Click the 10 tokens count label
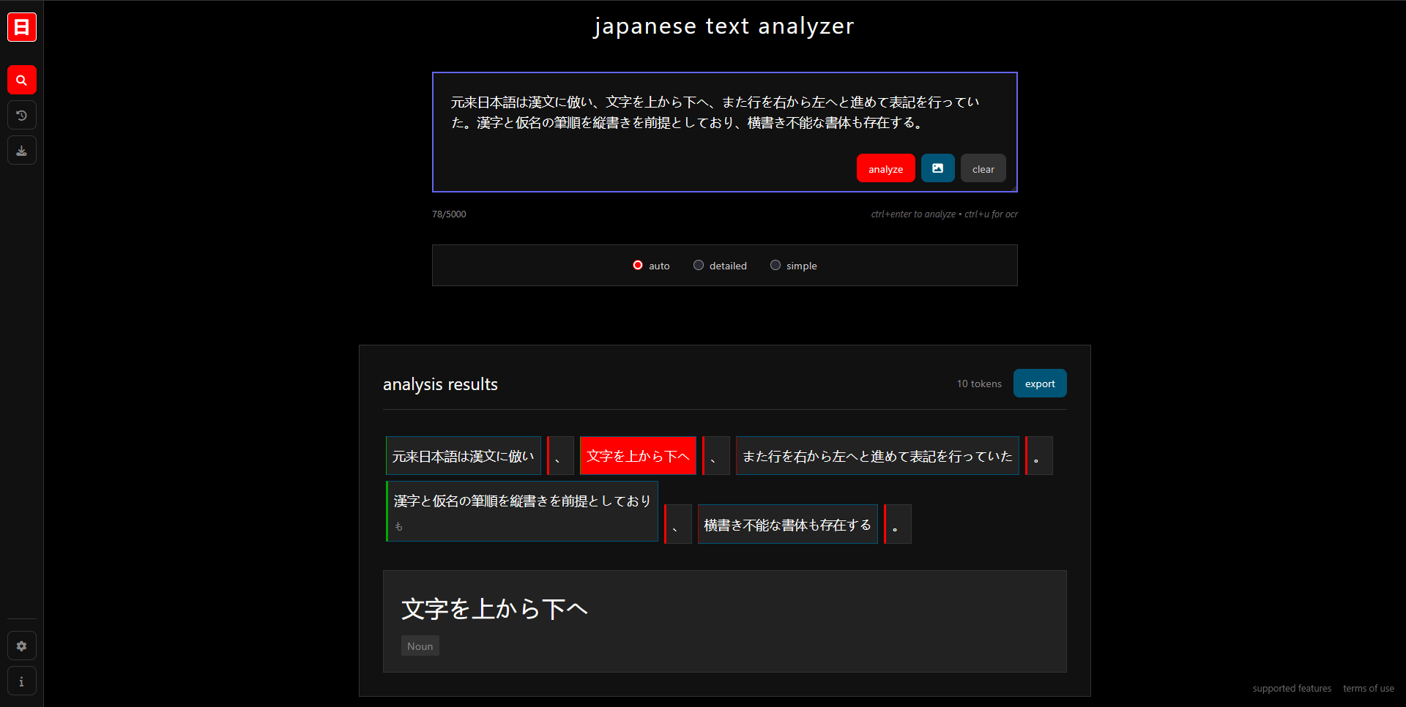Screen dimensions: 1406x707 (x=979, y=384)
